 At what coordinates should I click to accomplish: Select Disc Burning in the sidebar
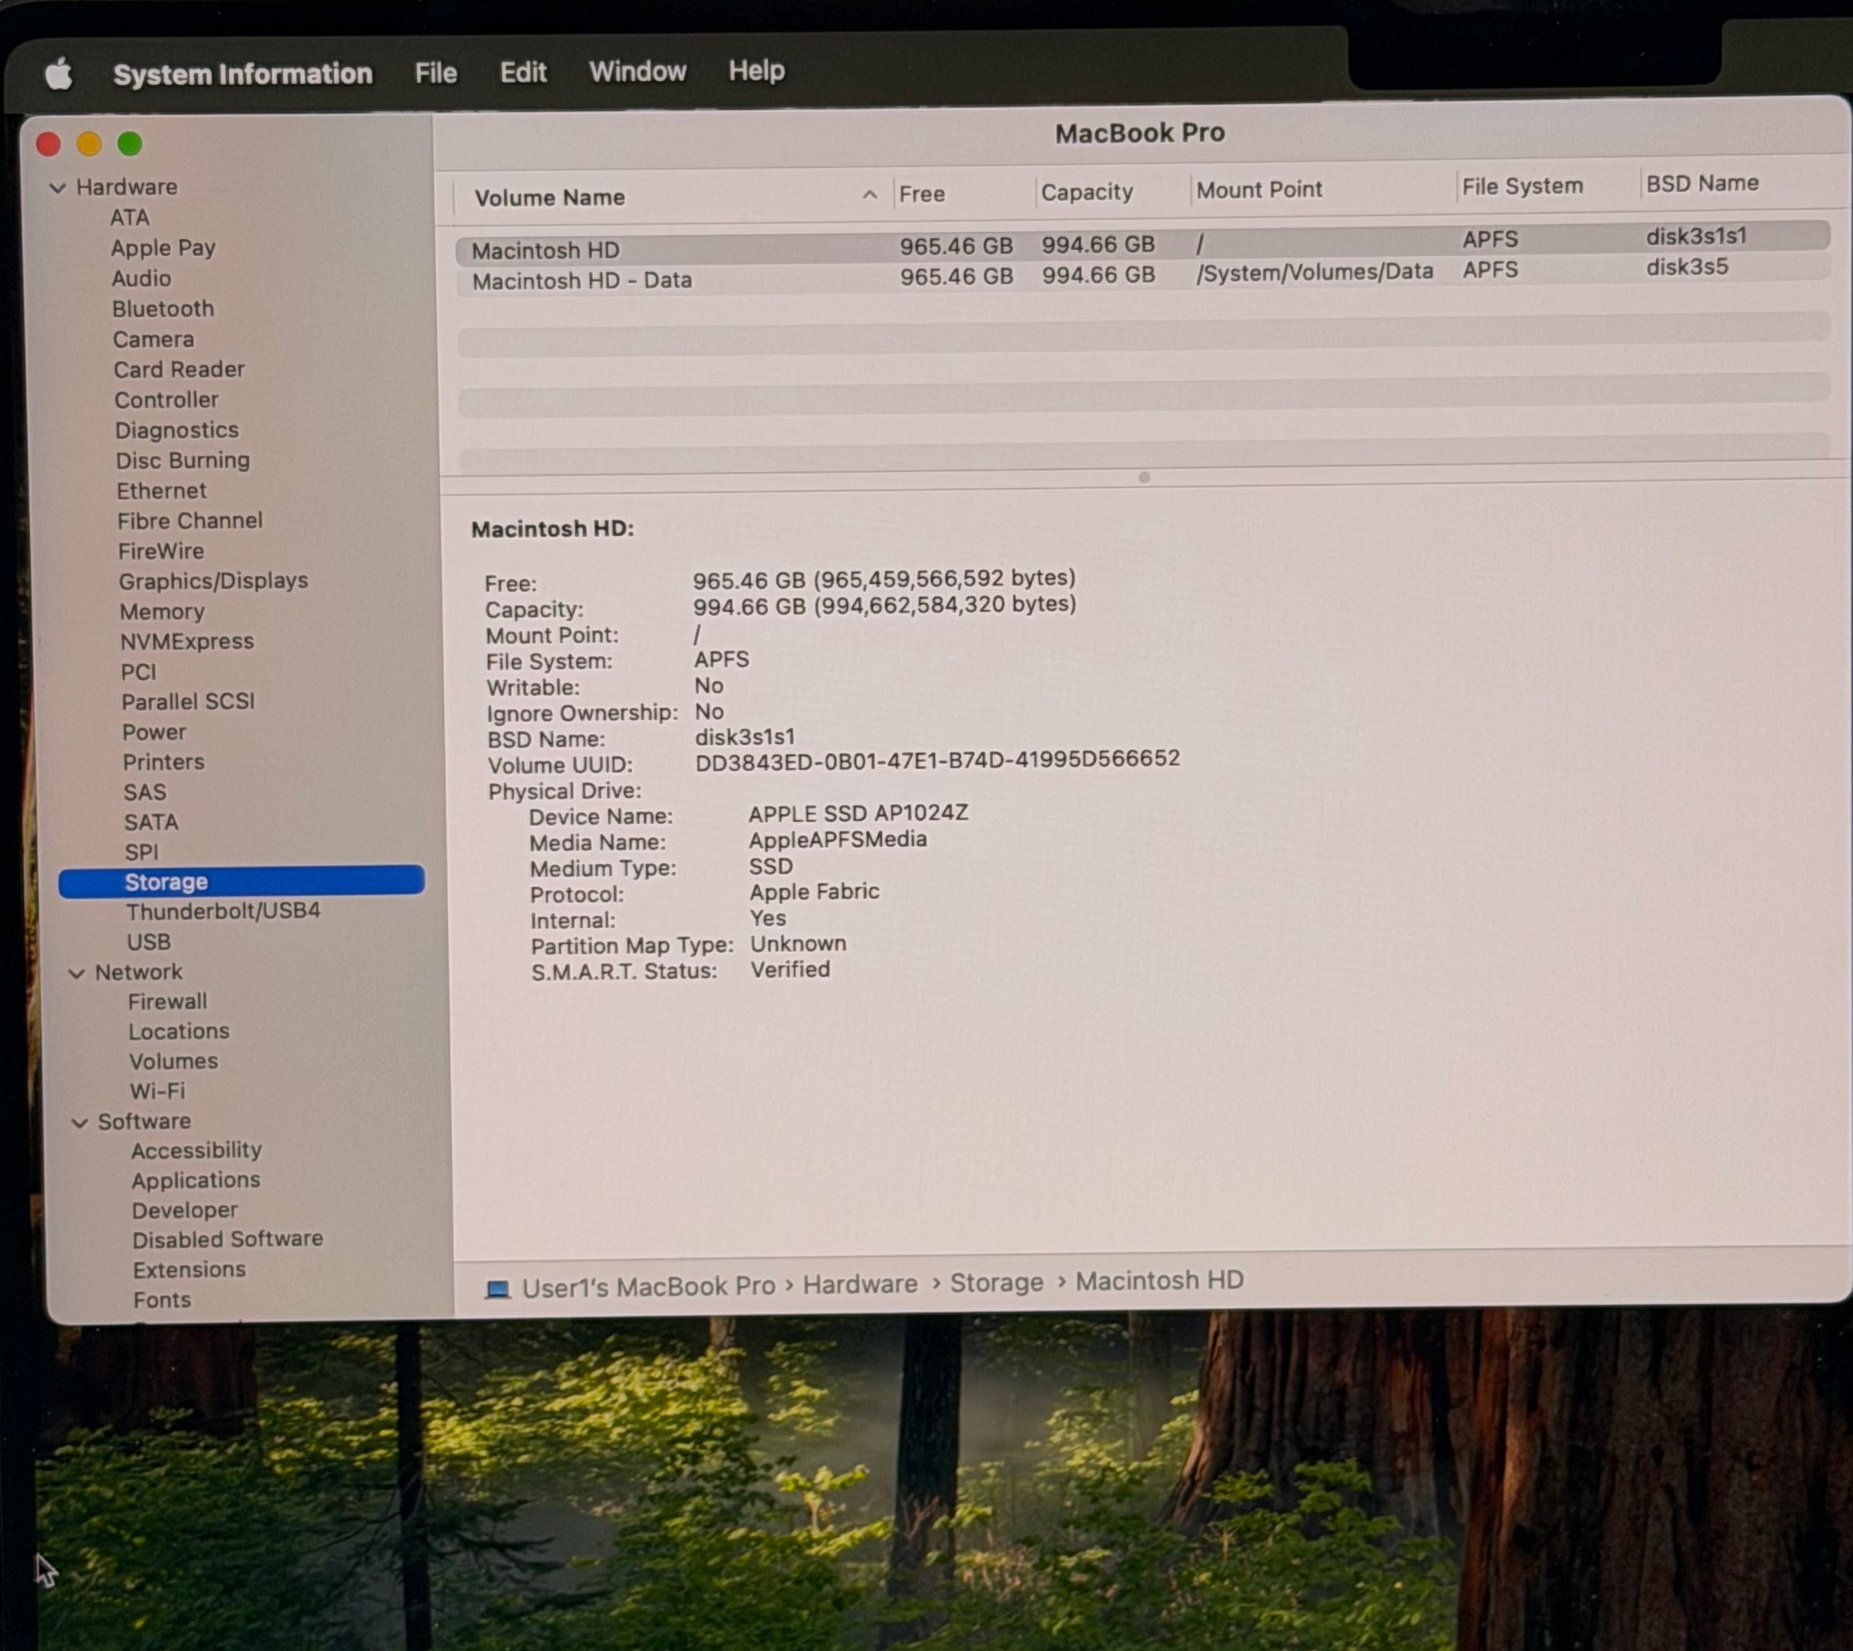tap(182, 460)
